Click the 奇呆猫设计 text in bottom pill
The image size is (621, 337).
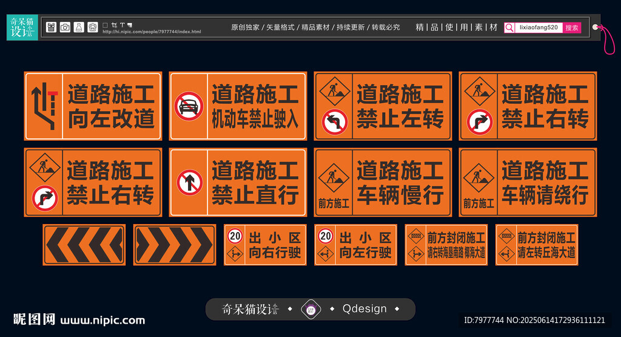[x=250, y=309]
